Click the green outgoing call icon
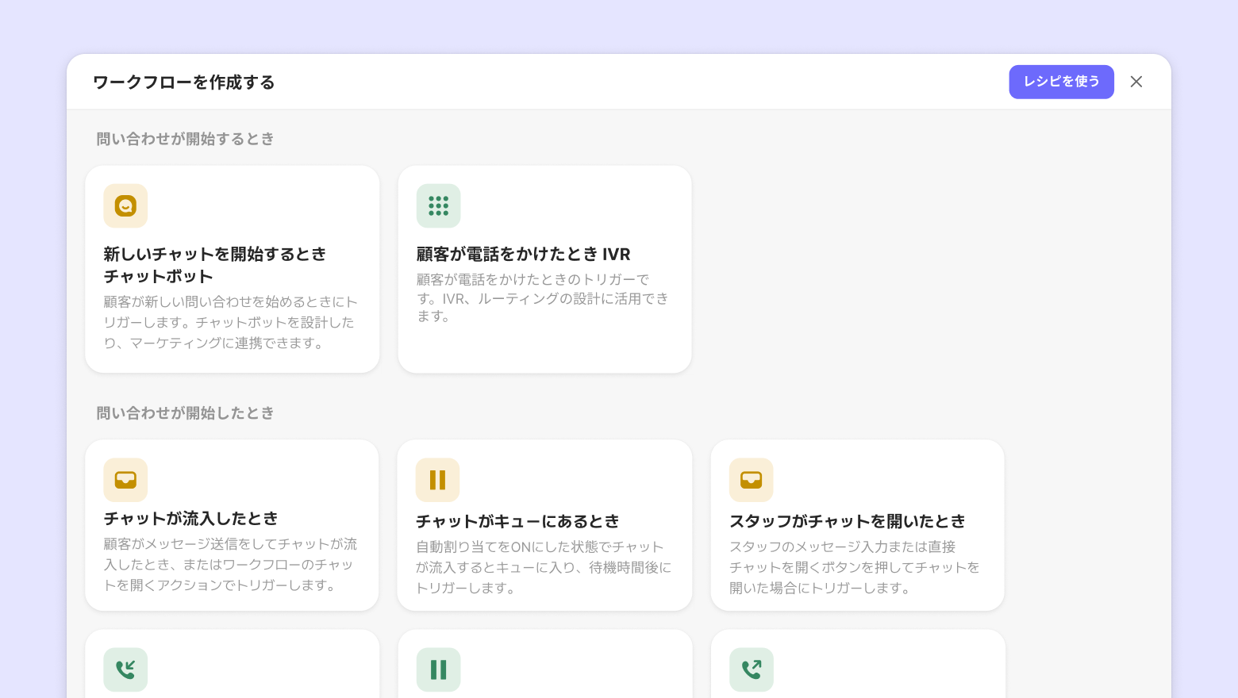 pyautogui.click(x=751, y=670)
